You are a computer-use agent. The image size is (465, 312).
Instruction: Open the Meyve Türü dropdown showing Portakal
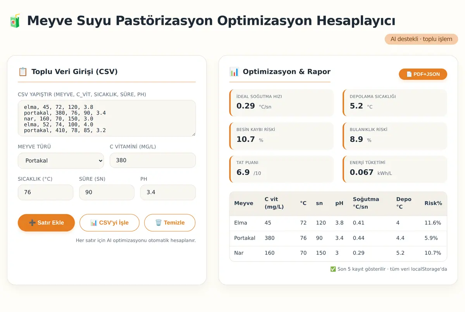61,160
